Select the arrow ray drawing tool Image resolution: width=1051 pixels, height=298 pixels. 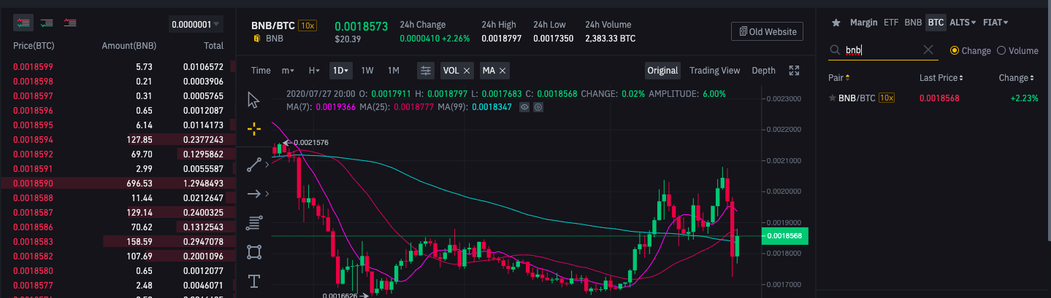pyautogui.click(x=254, y=194)
